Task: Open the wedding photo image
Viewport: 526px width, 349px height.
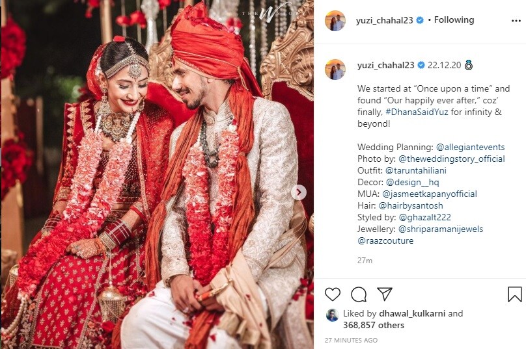Action: [158, 174]
